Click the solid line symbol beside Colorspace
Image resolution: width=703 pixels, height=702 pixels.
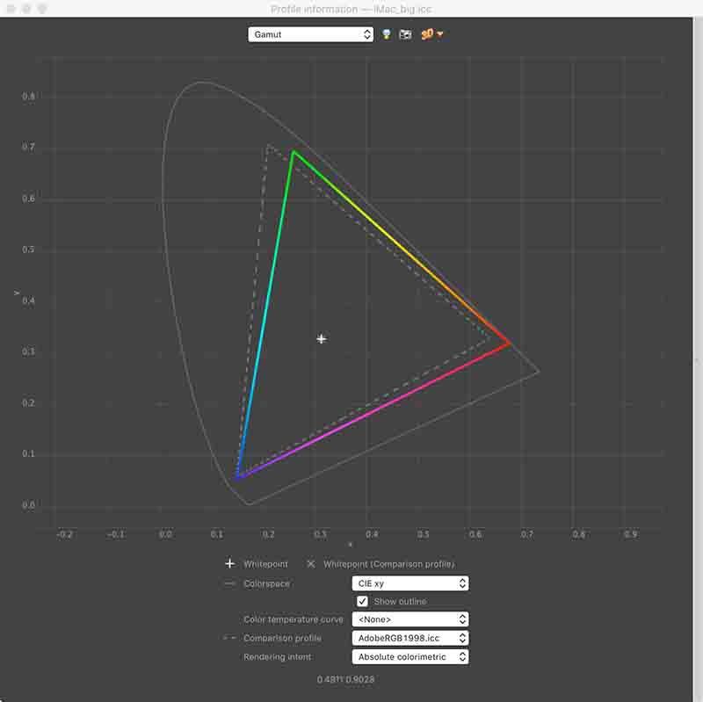230,583
